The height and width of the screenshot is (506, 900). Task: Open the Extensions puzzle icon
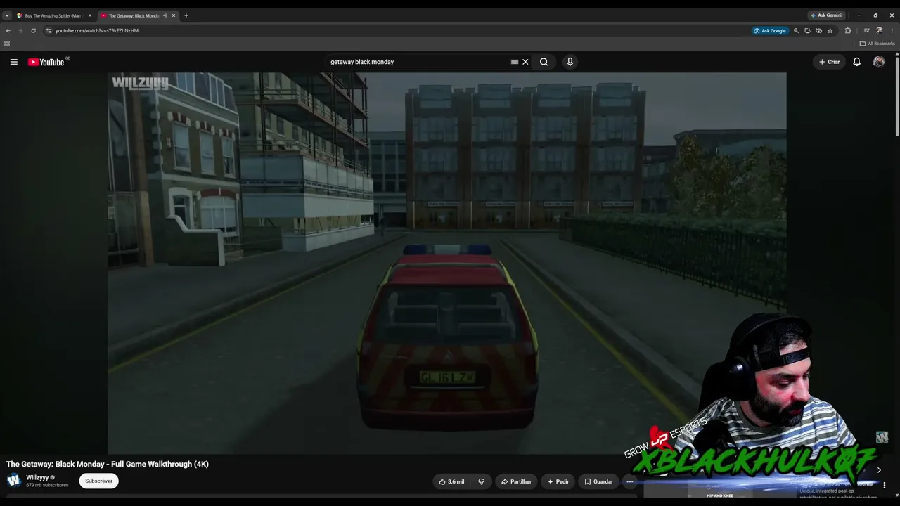point(847,31)
